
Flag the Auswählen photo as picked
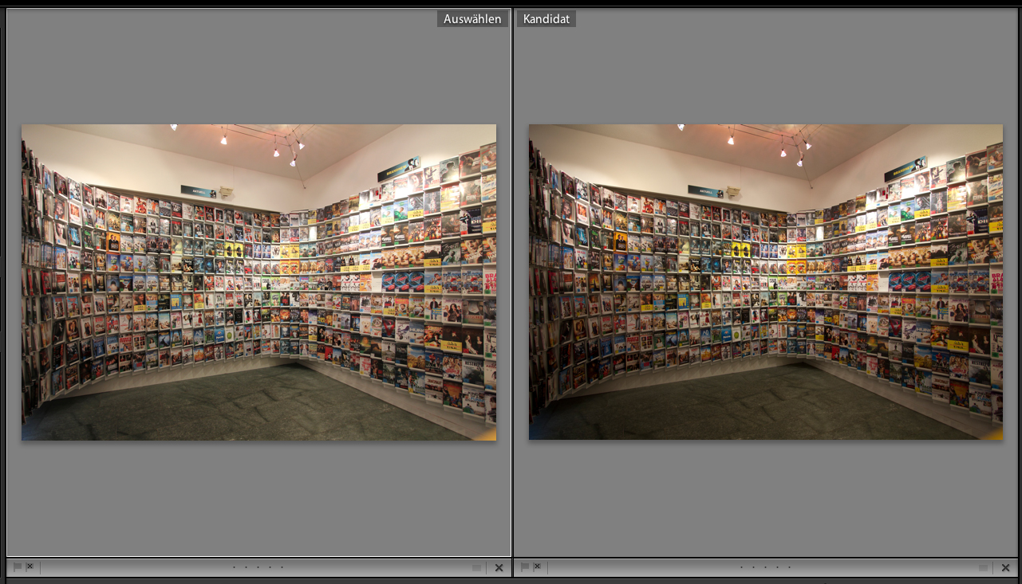(18, 567)
